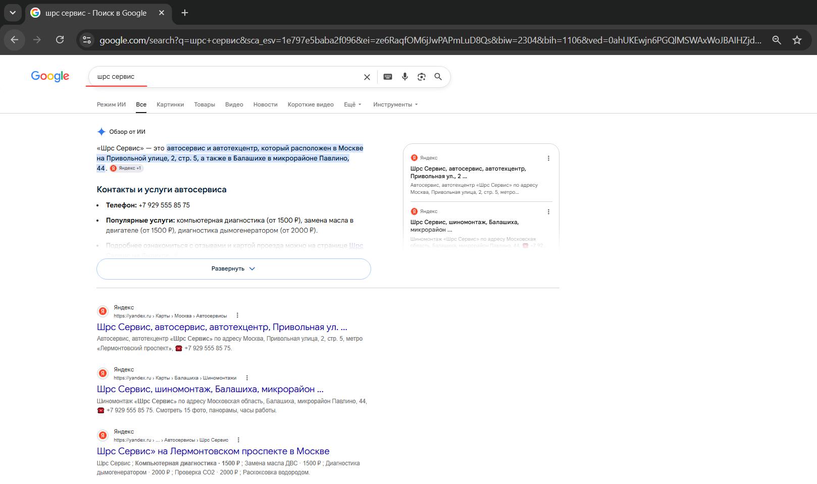Open the page zoom magnifier icon
The width and height of the screenshot is (817, 484).
click(x=777, y=40)
